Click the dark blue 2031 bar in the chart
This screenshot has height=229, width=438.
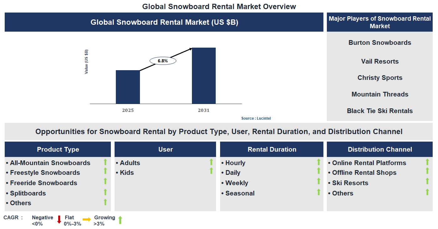(204, 75)
